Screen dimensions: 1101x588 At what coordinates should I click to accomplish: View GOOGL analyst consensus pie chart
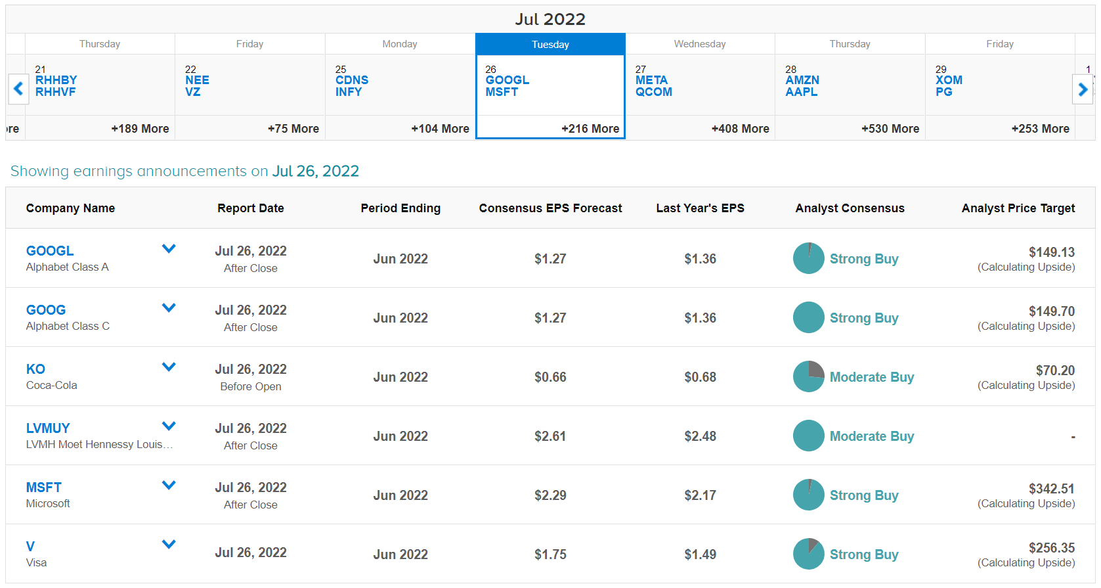click(x=808, y=258)
